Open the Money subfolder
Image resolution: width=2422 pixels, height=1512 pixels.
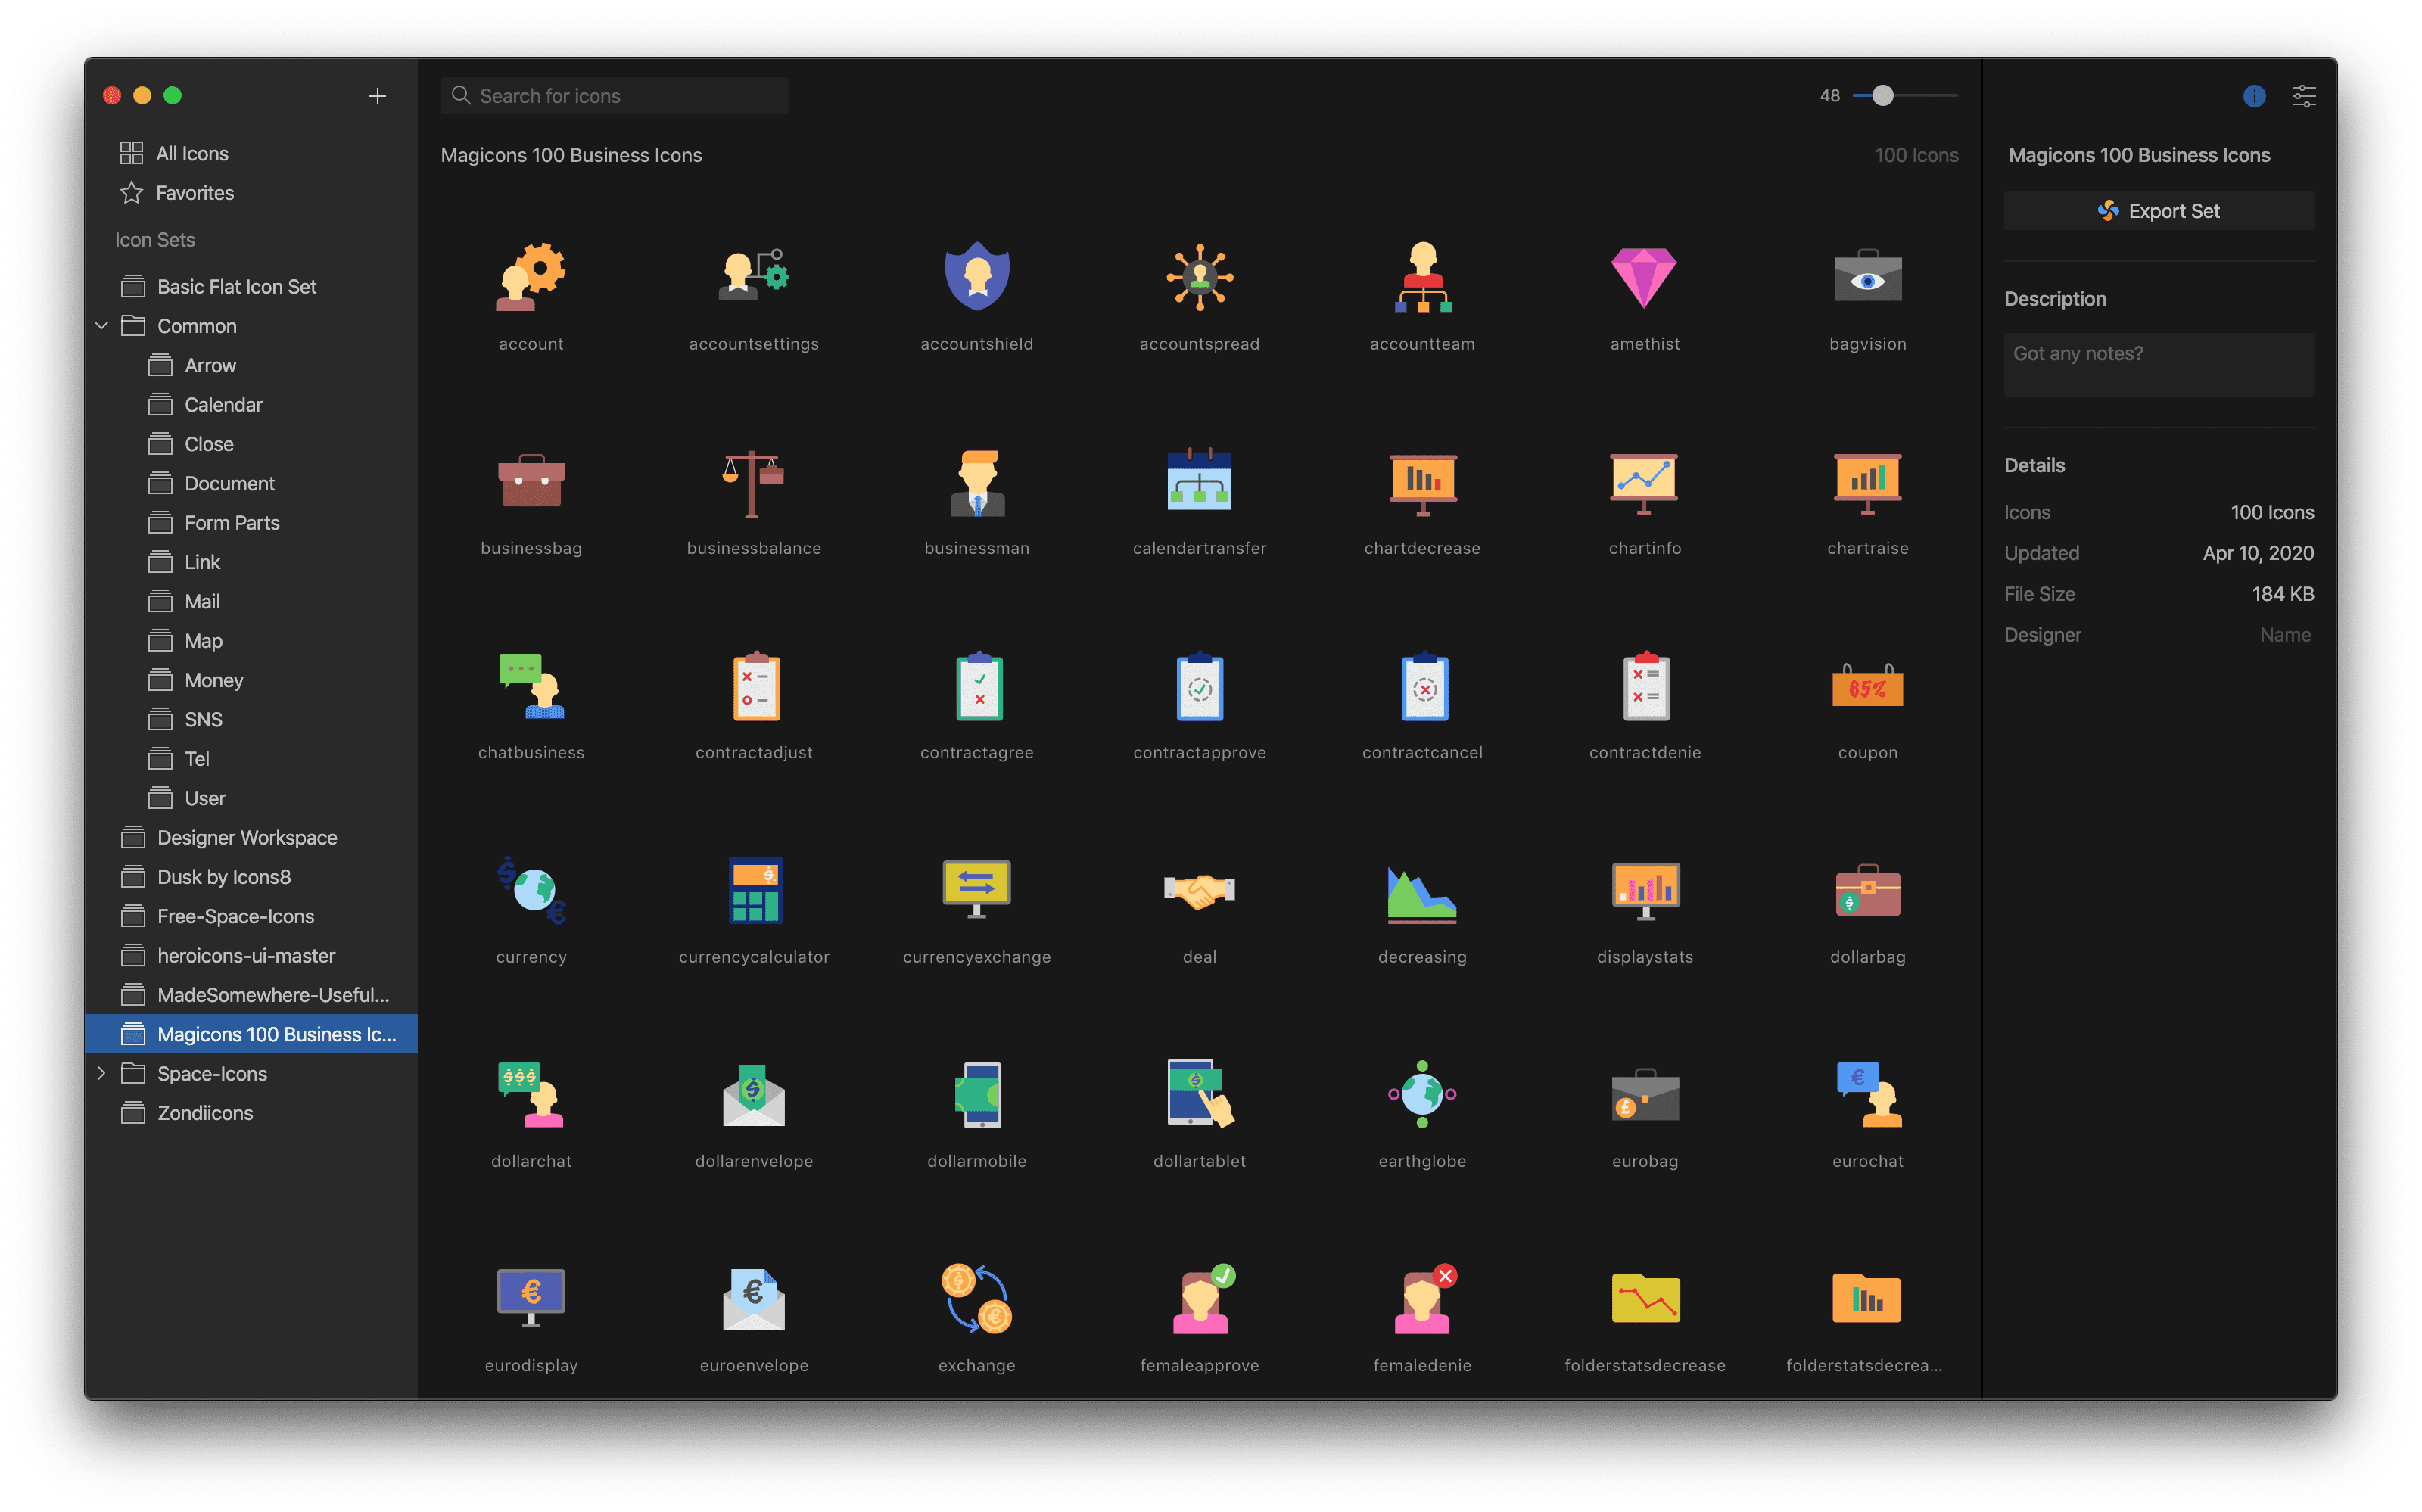214,680
